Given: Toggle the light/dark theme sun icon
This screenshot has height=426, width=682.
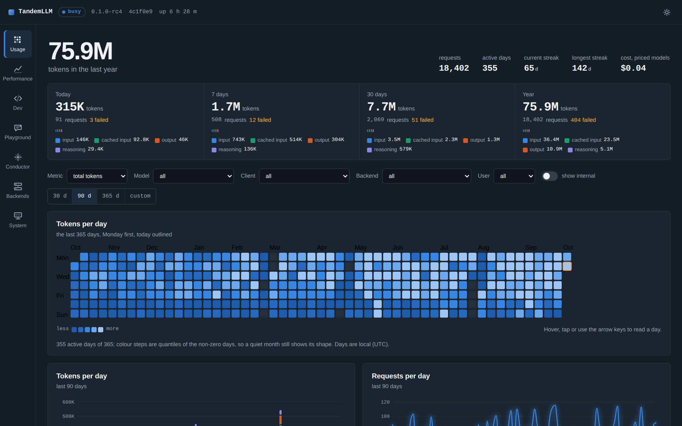Looking at the screenshot, I should tap(667, 12).
